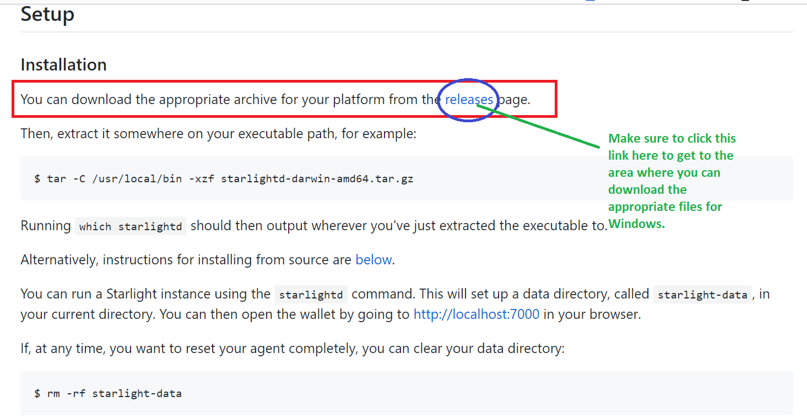
Task: Click the word 'page.' after releases
Action: (514, 100)
